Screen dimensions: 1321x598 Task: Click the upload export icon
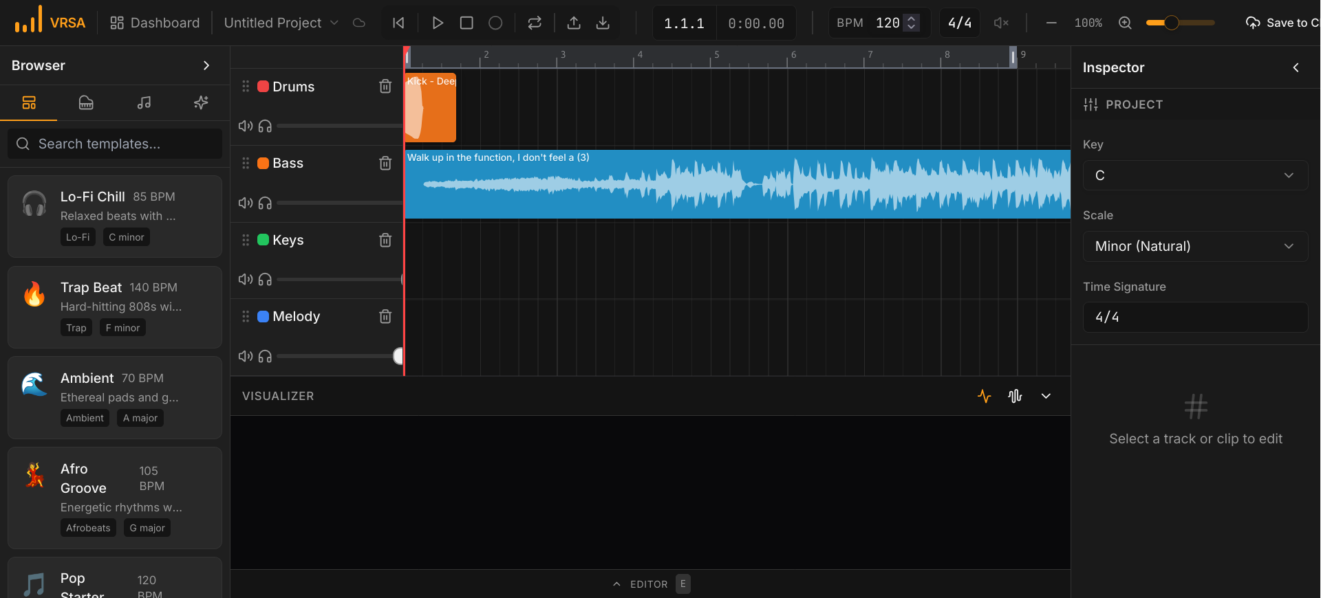click(574, 23)
